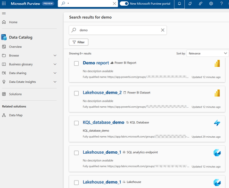Screen dimensions: 229x188
Task: Clear the demo search box with X
Action: pos(163,30)
